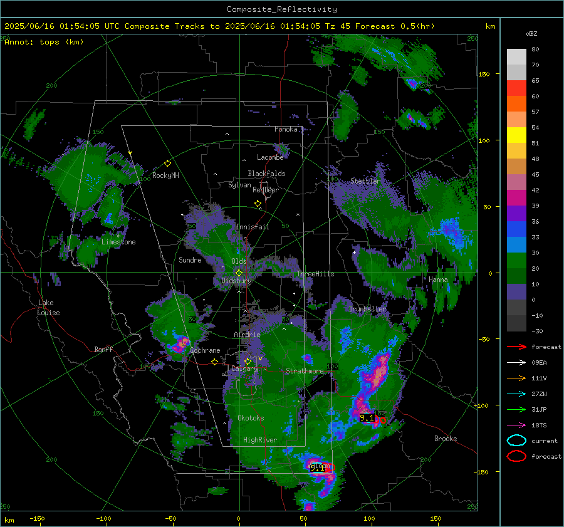Click the Brooks label on map
This screenshot has height=527, width=564.
(x=446, y=439)
